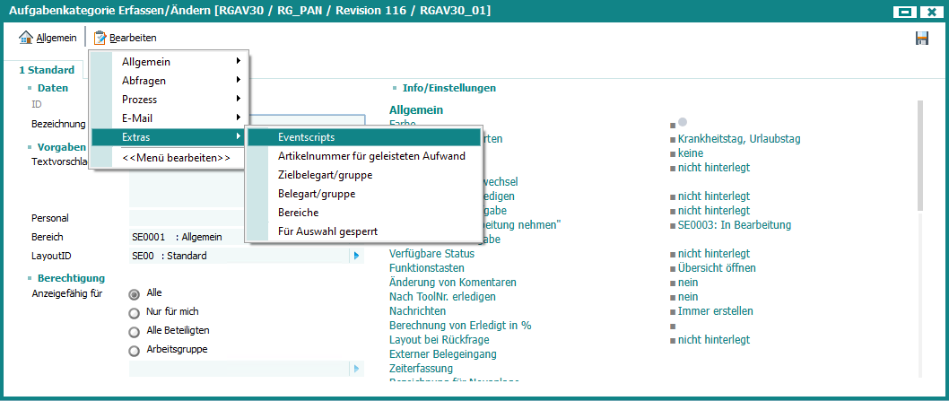Viewport: 949px width, 401px height.
Task: Select the 'Arbeitsgruppe' radio option
Action: click(135, 350)
